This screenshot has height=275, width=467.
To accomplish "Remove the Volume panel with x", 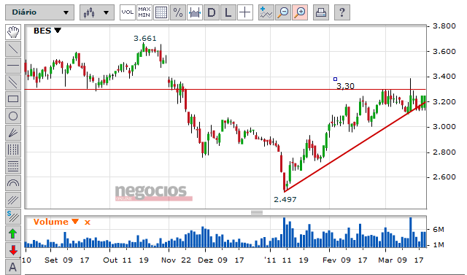I will (x=88, y=222).
